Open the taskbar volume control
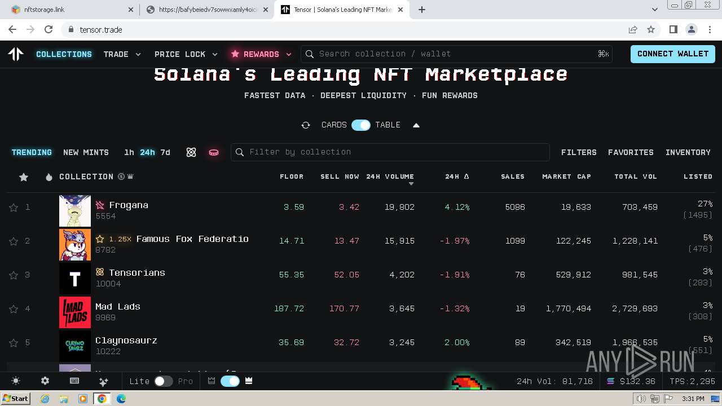This screenshot has width=722, height=406. click(641, 399)
